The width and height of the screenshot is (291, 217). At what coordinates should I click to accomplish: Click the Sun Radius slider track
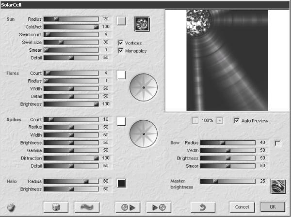(71, 19)
